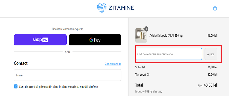Viewport: 229px width, 96px height.
Task: Toggle the newsletter and offers checkbox
Action: click(16, 87)
